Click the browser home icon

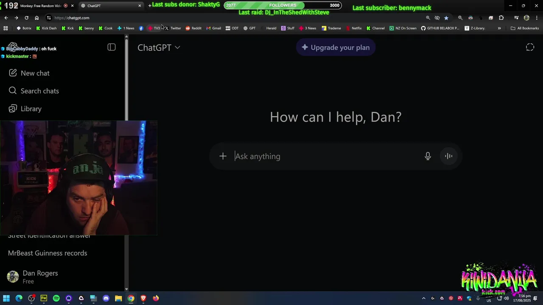pos(37,18)
